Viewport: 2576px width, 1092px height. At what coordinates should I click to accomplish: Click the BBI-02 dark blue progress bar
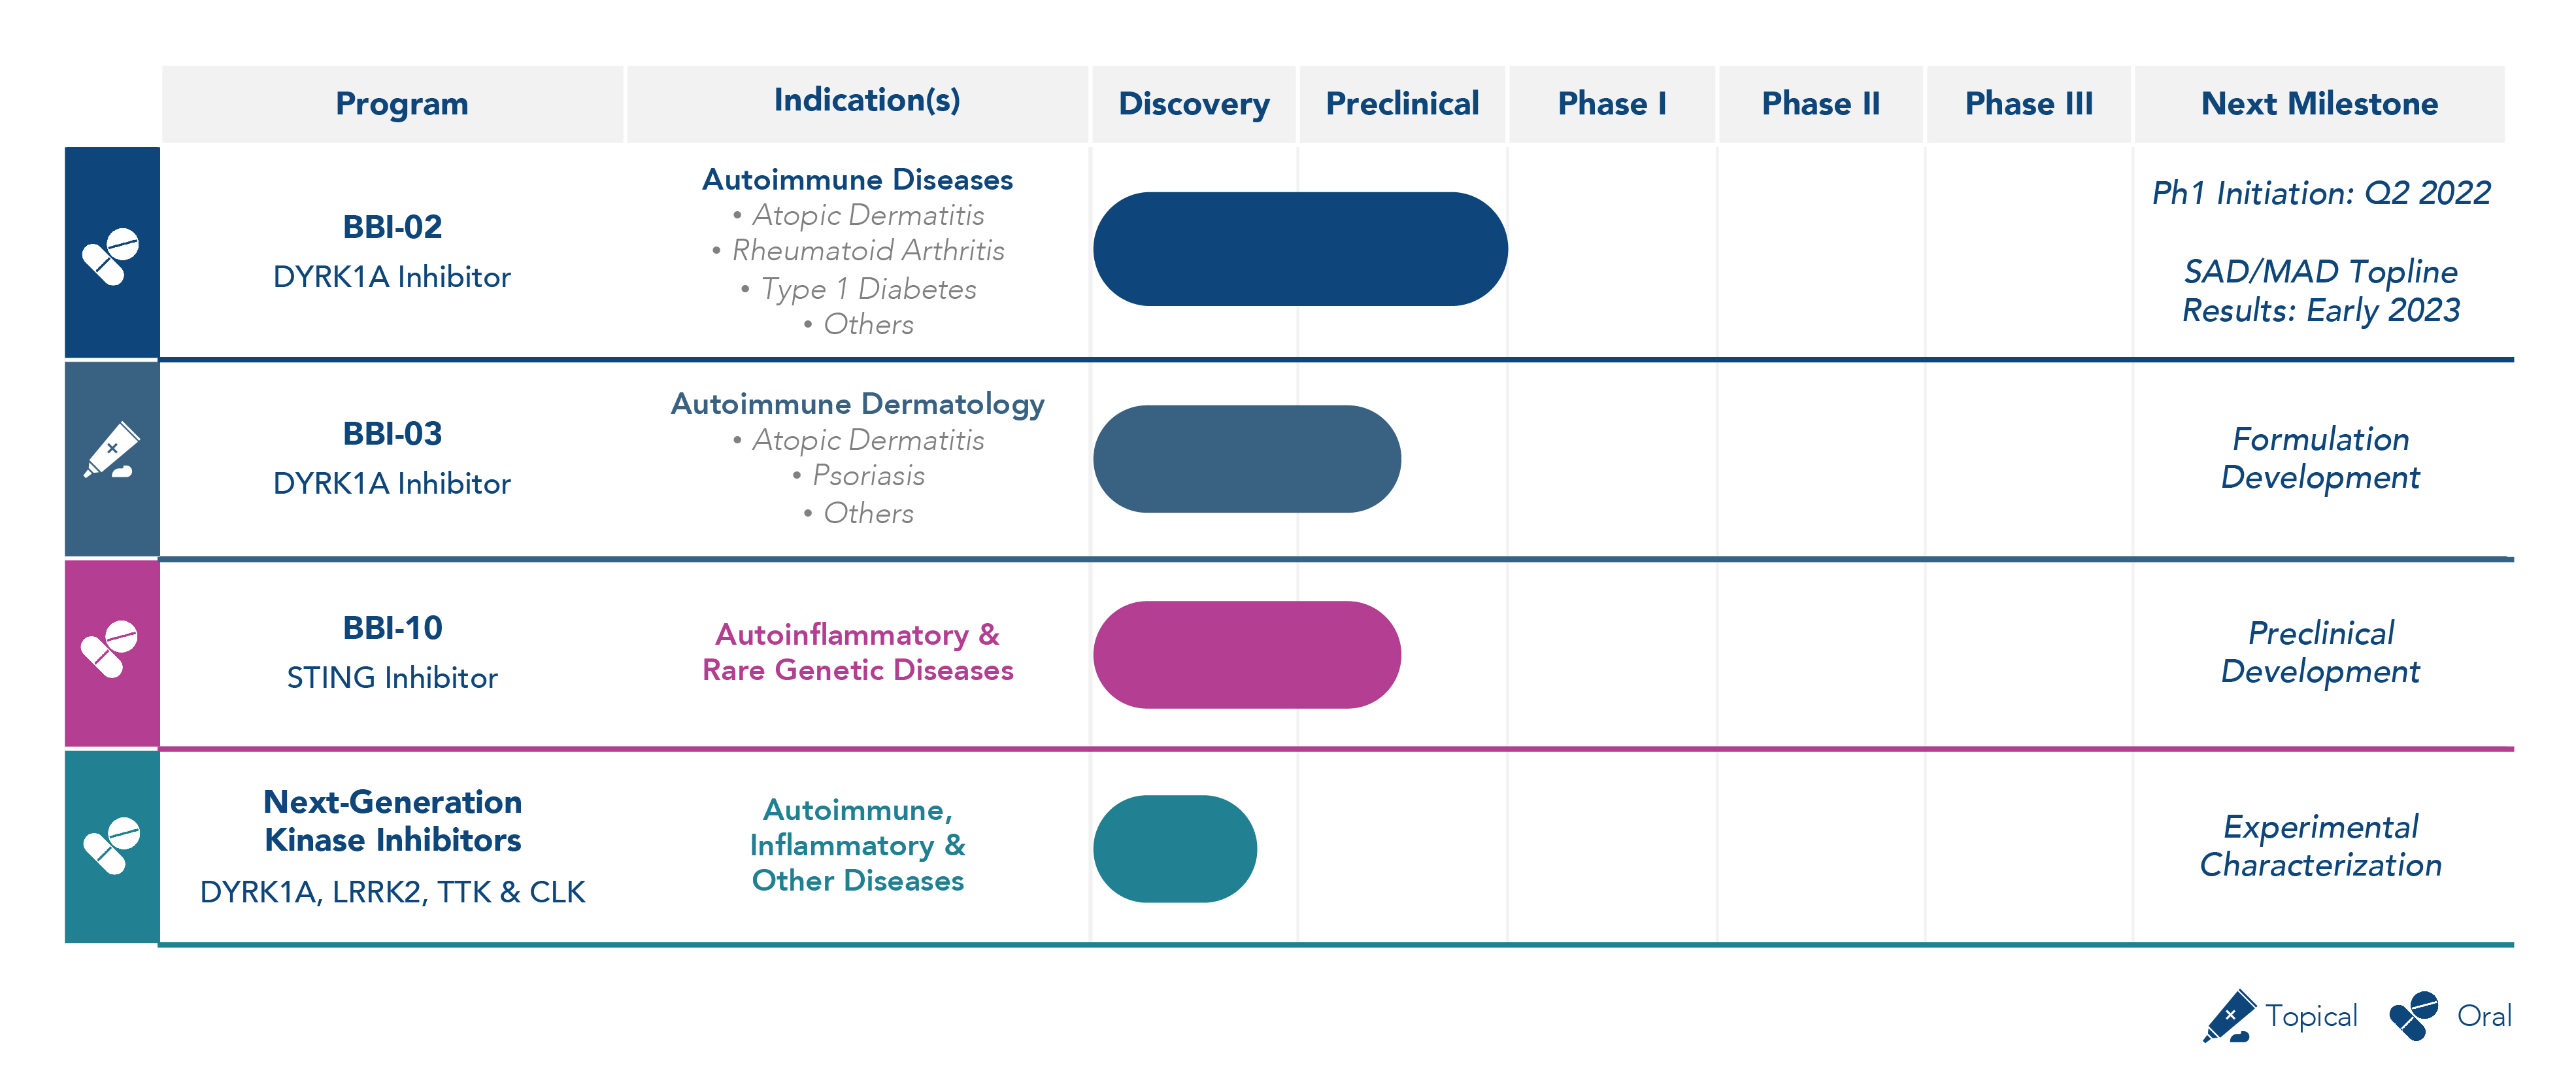click(1299, 249)
